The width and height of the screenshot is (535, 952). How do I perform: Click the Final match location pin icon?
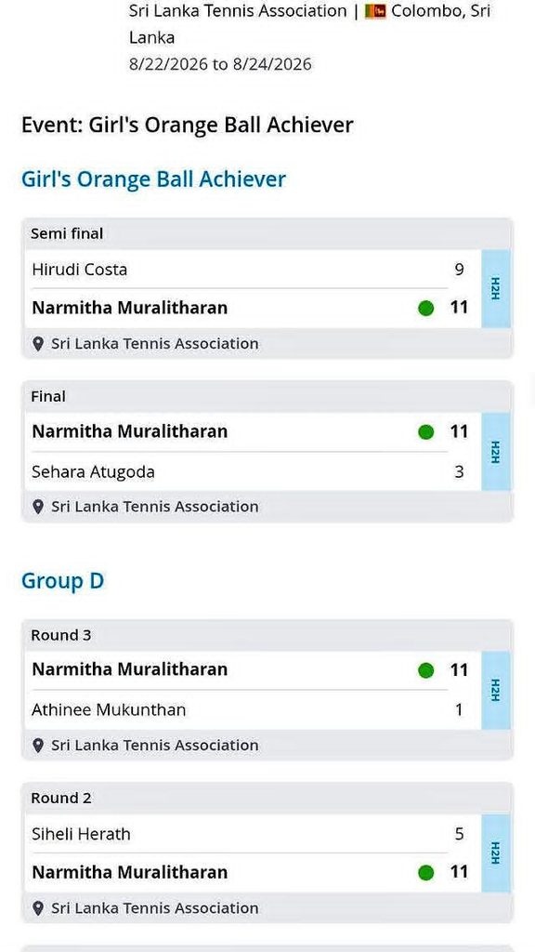click(37, 507)
